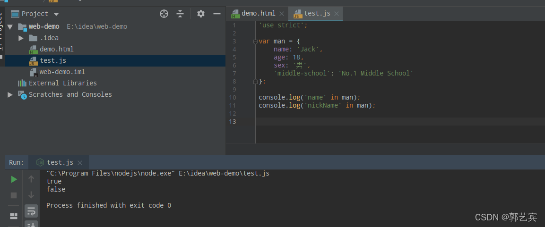Viewport: 545px width, 227px height.
Task: Click the Scratches and Consoles icon
Action: pos(22,95)
